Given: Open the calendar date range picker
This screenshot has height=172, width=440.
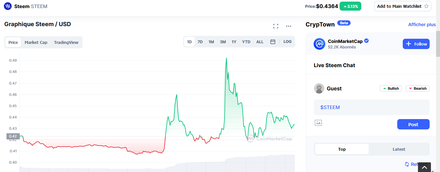Looking at the screenshot, I should pyautogui.click(x=273, y=42).
